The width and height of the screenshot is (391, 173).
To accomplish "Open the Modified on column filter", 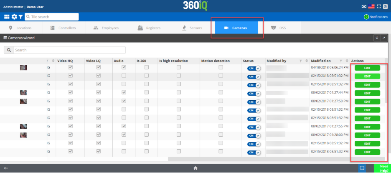I will point(341,61).
